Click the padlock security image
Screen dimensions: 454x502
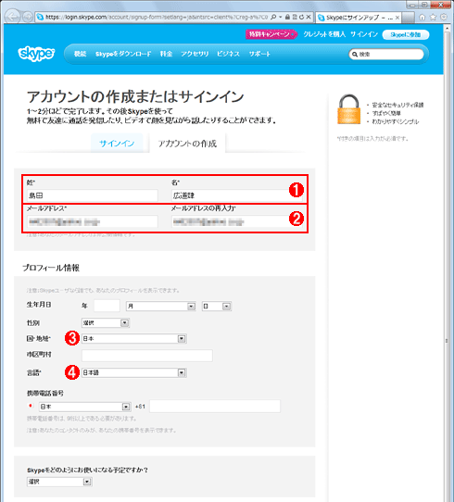tap(348, 109)
